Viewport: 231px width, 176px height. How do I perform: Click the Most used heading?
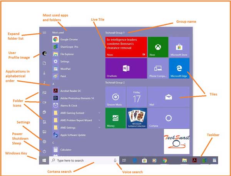pos(58,32)
